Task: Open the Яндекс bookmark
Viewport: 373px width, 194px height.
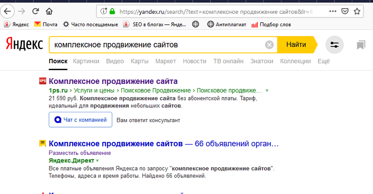Action: (x=17, y=24)
